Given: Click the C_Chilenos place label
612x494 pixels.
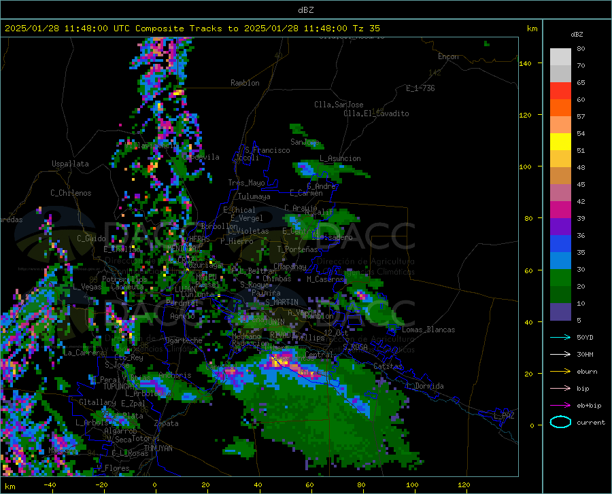Looking at the screenshot, I should (71, 193).
